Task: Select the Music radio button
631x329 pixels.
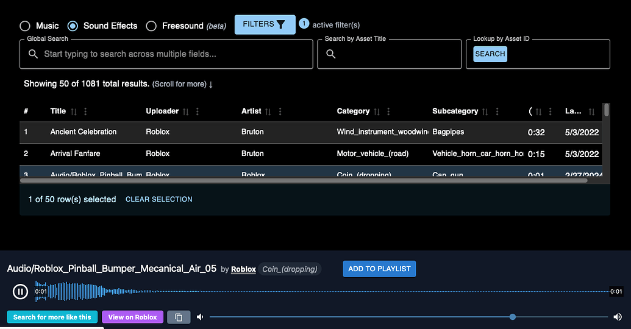Action: (25, 26)
